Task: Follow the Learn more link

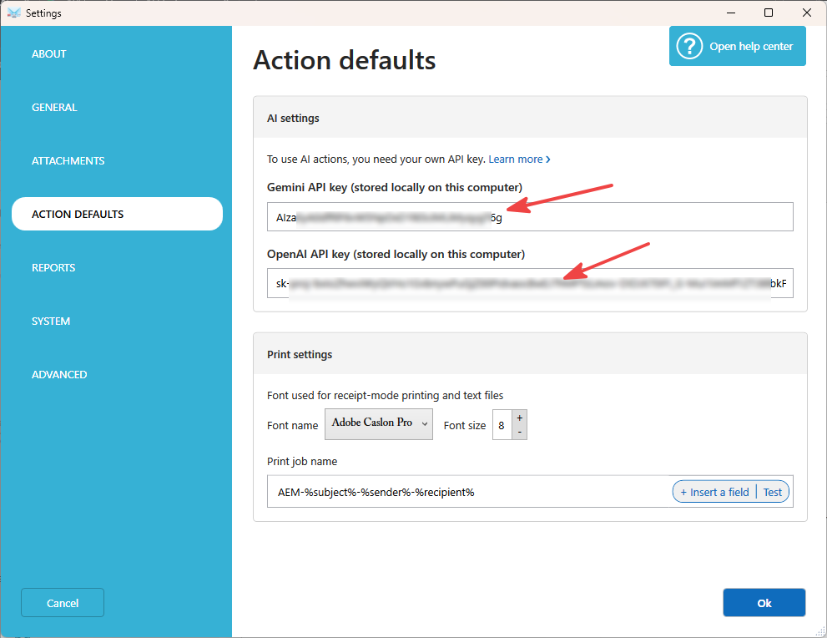Action: tap(519, 159)
